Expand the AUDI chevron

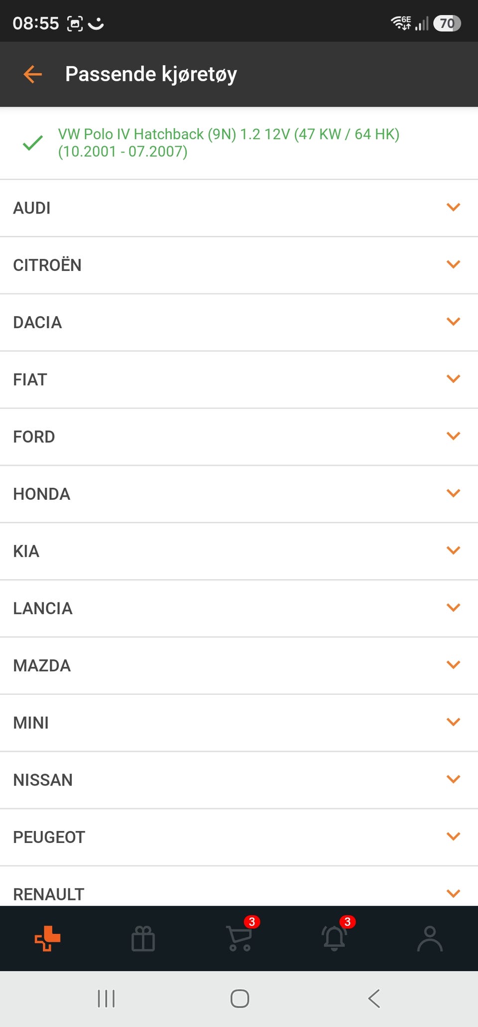pos(453,207)
